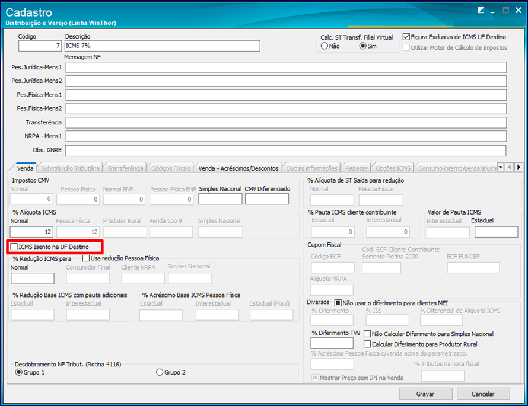Click the Transferência message field
Image resolution: width=528 pixels, height=406 pixels.
286,123
